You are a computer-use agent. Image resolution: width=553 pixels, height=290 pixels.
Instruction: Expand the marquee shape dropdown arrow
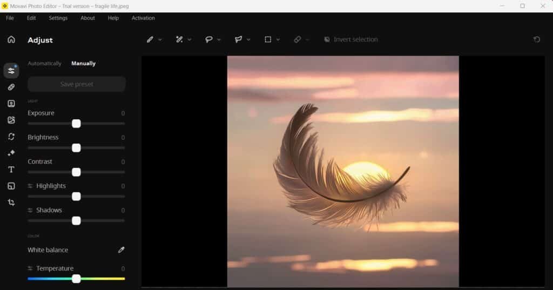pyautogui.click(x=278, y=39)
